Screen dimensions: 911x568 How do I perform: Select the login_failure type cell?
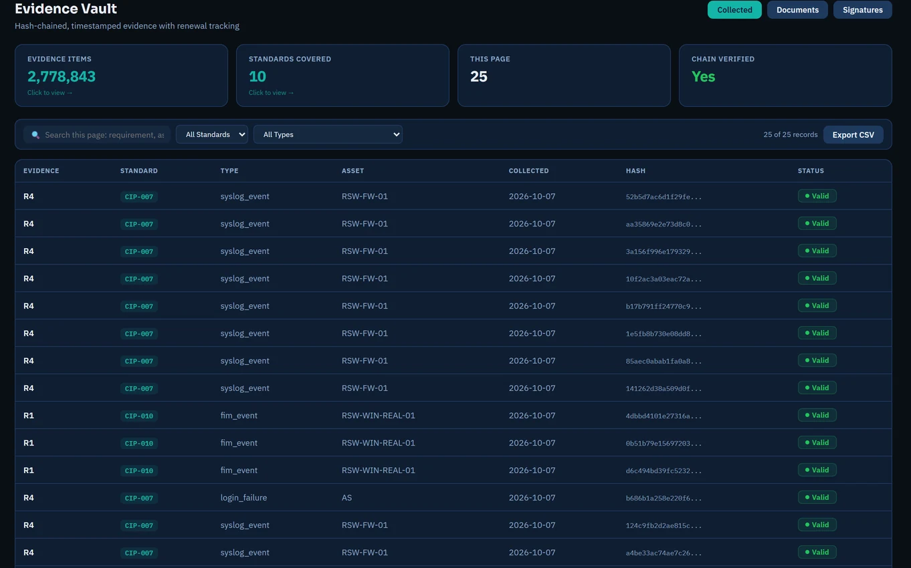point(243,498)
